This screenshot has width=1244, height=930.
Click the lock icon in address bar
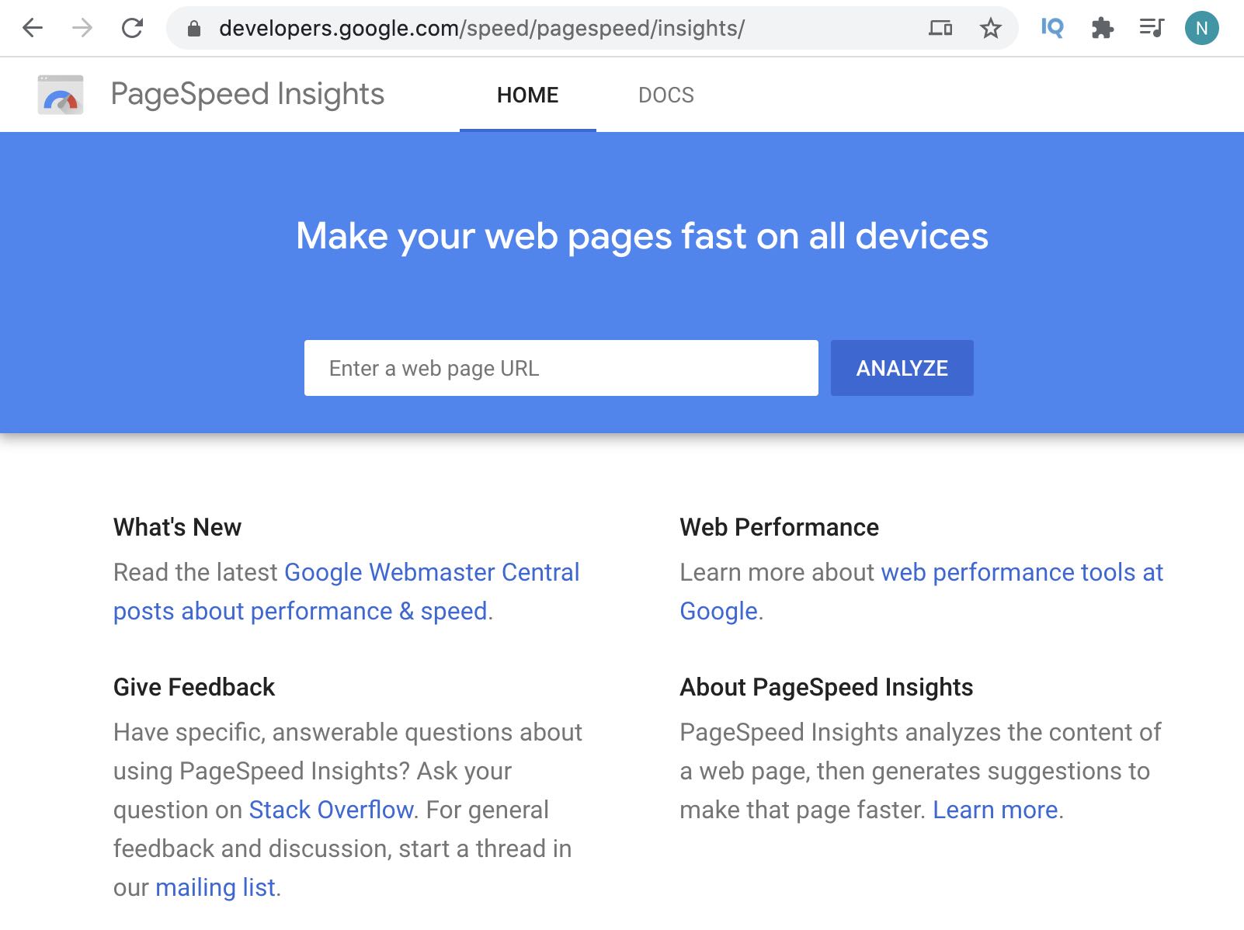click(x=194, y=29)
